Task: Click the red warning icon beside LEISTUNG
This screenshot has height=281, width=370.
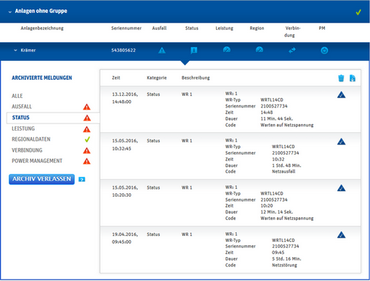Action: point(87,129)
